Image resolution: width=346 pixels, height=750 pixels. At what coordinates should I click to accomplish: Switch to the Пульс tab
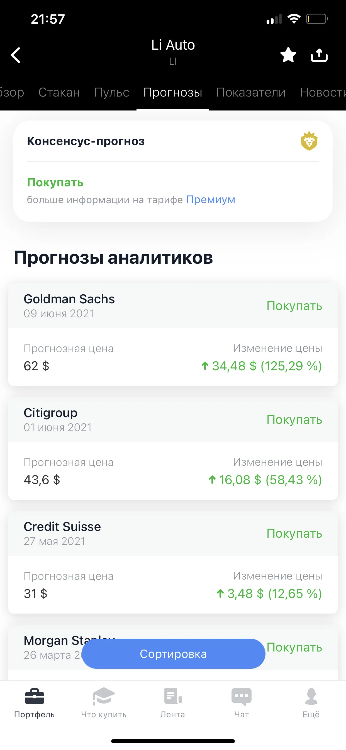point(112,92)
